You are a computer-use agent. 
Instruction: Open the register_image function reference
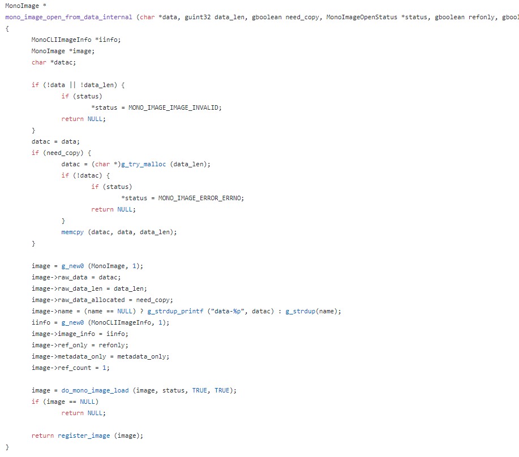coord(84,435)
